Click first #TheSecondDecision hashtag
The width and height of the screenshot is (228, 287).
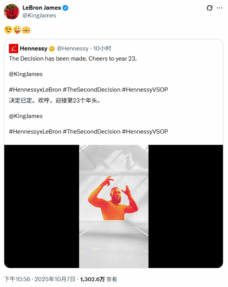[x=92, y=90]
